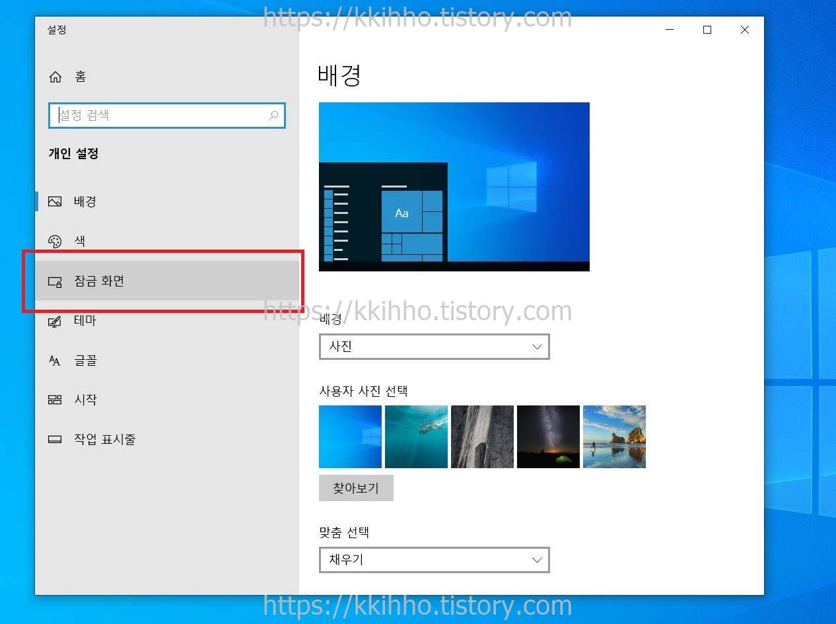The image size is (836, 624).
Task: Select the 작업 표시줄 taskbar icon
Action: (x=55, y=439)
